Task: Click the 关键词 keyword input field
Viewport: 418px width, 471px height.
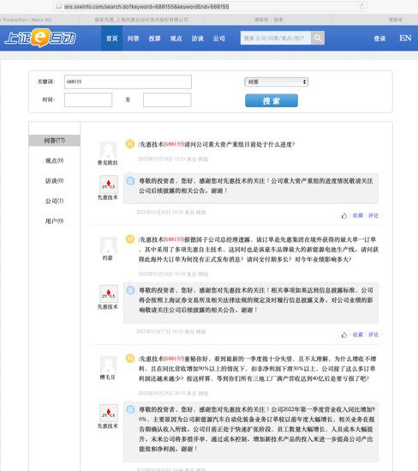Action: pyautogui.click(x=128, y=82)
